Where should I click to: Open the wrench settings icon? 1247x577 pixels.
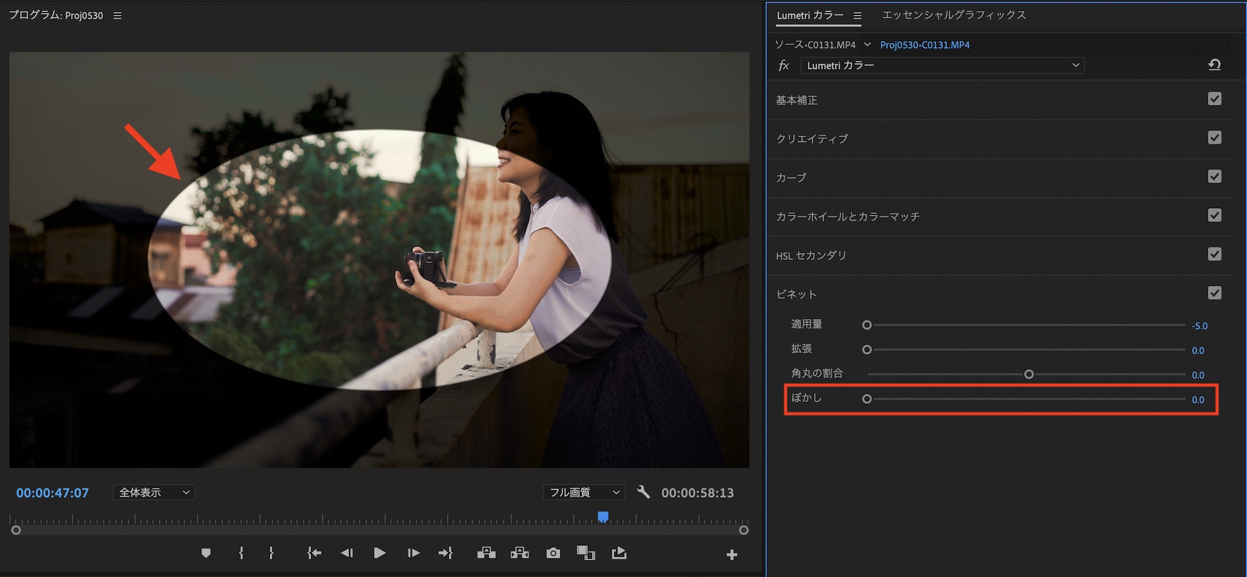643,492
